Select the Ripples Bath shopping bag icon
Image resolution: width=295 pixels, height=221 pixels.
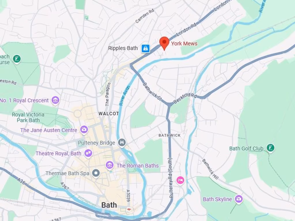coord(145,48)
